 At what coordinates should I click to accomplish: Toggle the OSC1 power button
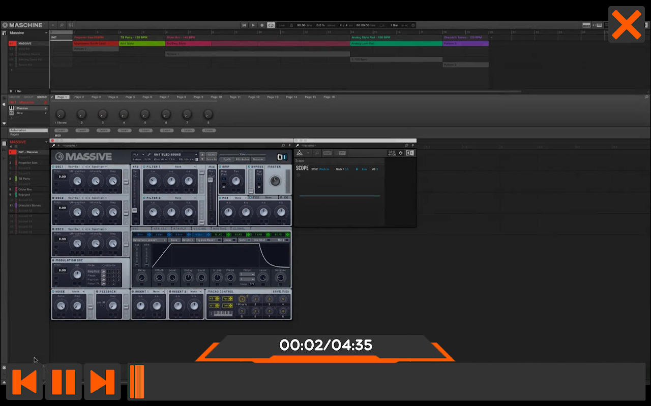point(53,166)
